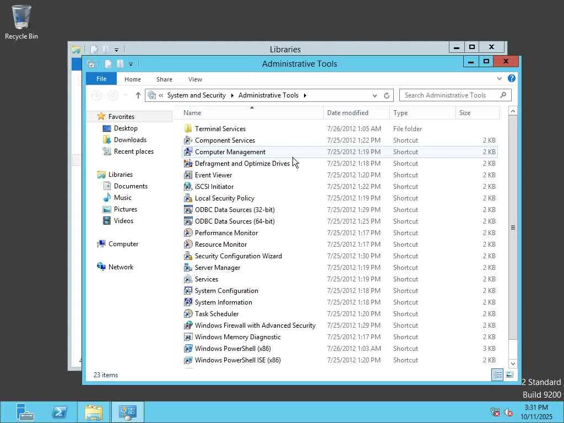Screen dimensions: 564x423
Task: Switch to details view layout
Action: pos(497,375)
